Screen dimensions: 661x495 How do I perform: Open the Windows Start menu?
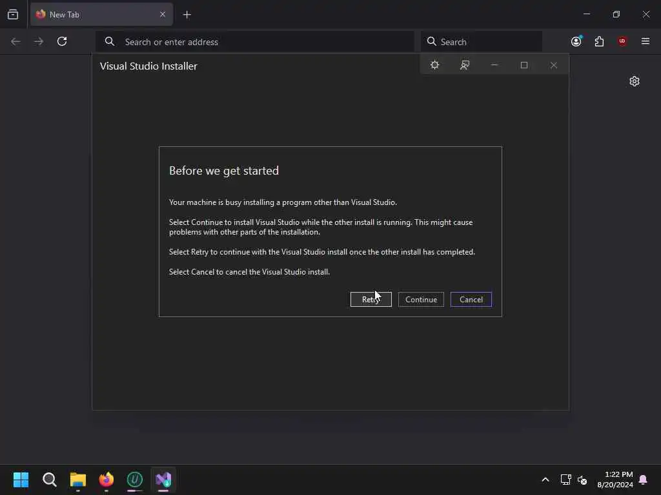pos(21,480)
